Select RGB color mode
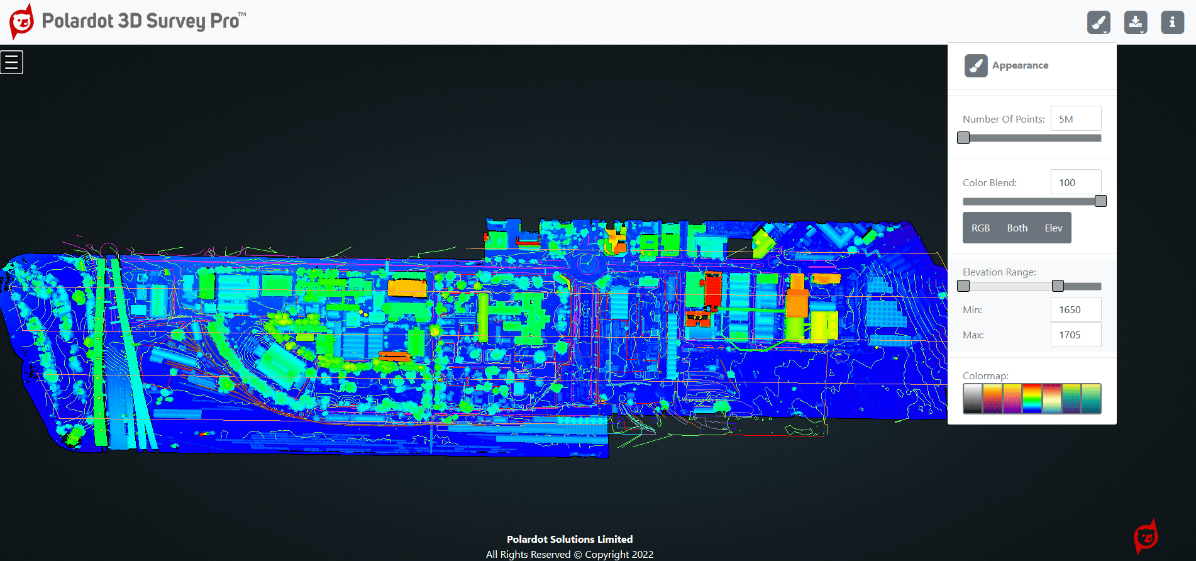1196x561 pixels. click(980, 228)
